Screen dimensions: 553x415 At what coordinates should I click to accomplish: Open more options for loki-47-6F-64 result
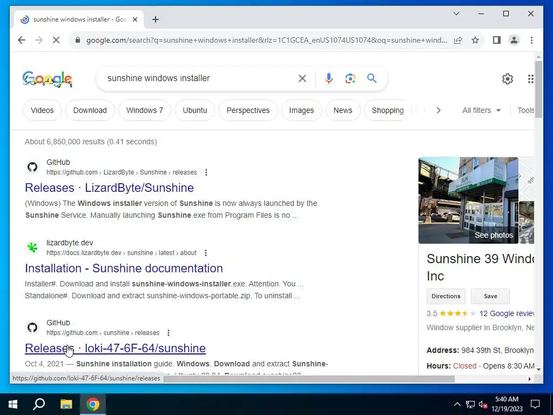[168, 333]
